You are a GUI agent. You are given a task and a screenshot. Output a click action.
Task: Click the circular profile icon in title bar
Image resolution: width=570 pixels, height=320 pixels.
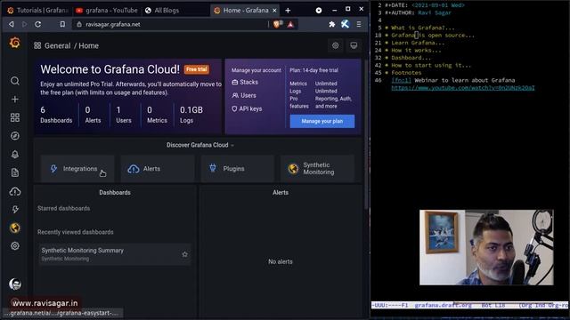(x=319, y=10)
